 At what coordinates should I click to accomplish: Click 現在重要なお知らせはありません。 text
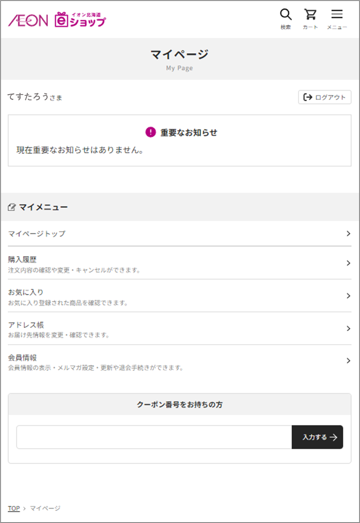click(x=80, y=150)
